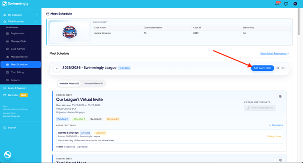Open the chat messages icon
303x163 pixels.
[x=286, y=4]
